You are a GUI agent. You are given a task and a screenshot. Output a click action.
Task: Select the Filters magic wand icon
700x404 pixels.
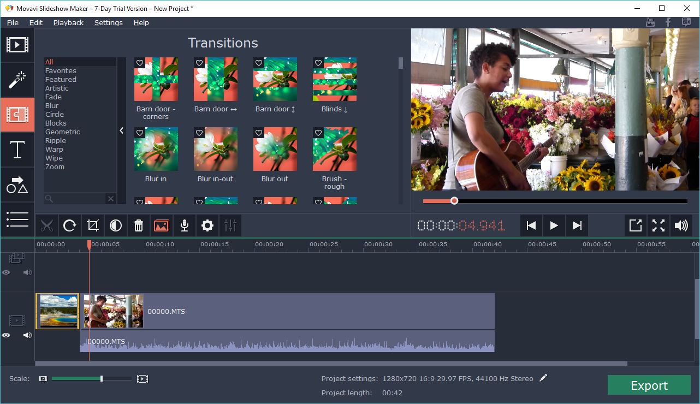17,79
